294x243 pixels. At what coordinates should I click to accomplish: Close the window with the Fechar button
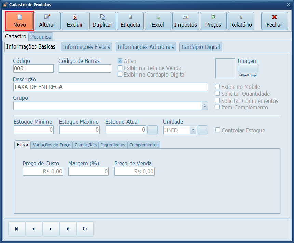[274, 21]
